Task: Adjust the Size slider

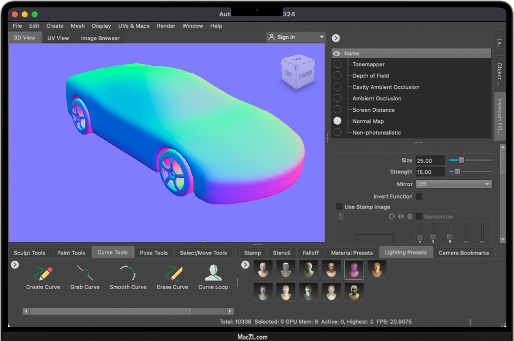Action: [461, 160]
